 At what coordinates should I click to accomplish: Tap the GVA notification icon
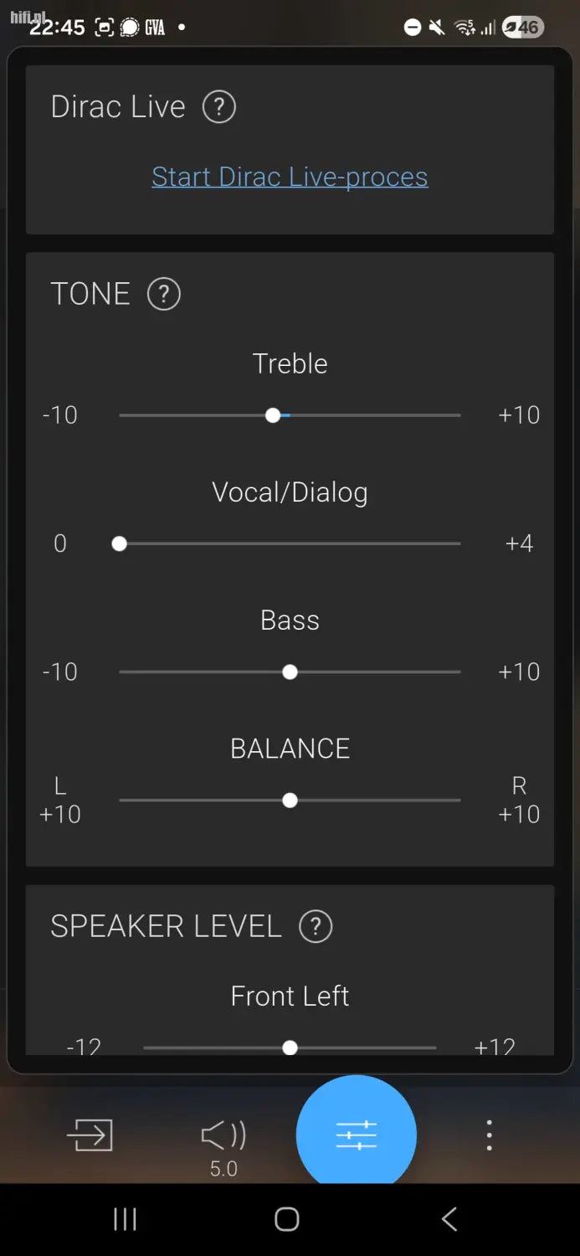[153, 28]
